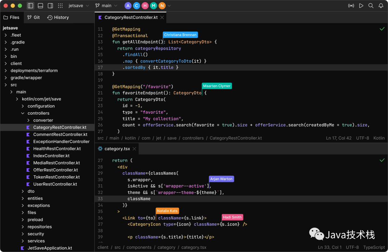Click the Kotlin language indicator

379,138
